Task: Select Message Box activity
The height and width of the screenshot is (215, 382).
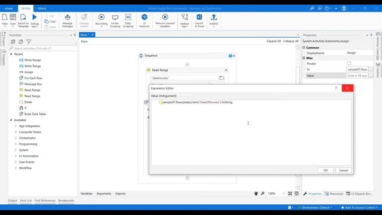Action: coord(33,84)
